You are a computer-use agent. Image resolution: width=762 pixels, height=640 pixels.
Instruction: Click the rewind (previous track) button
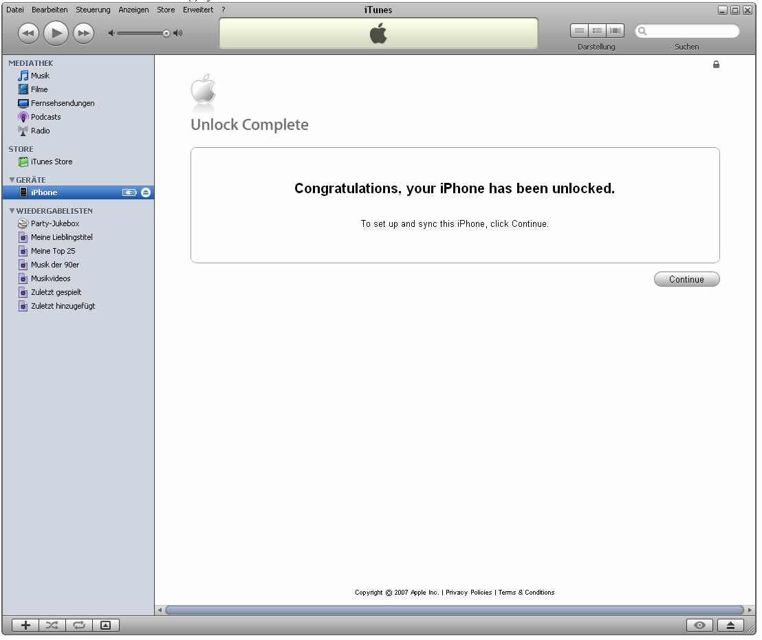[x=28, y=34]
